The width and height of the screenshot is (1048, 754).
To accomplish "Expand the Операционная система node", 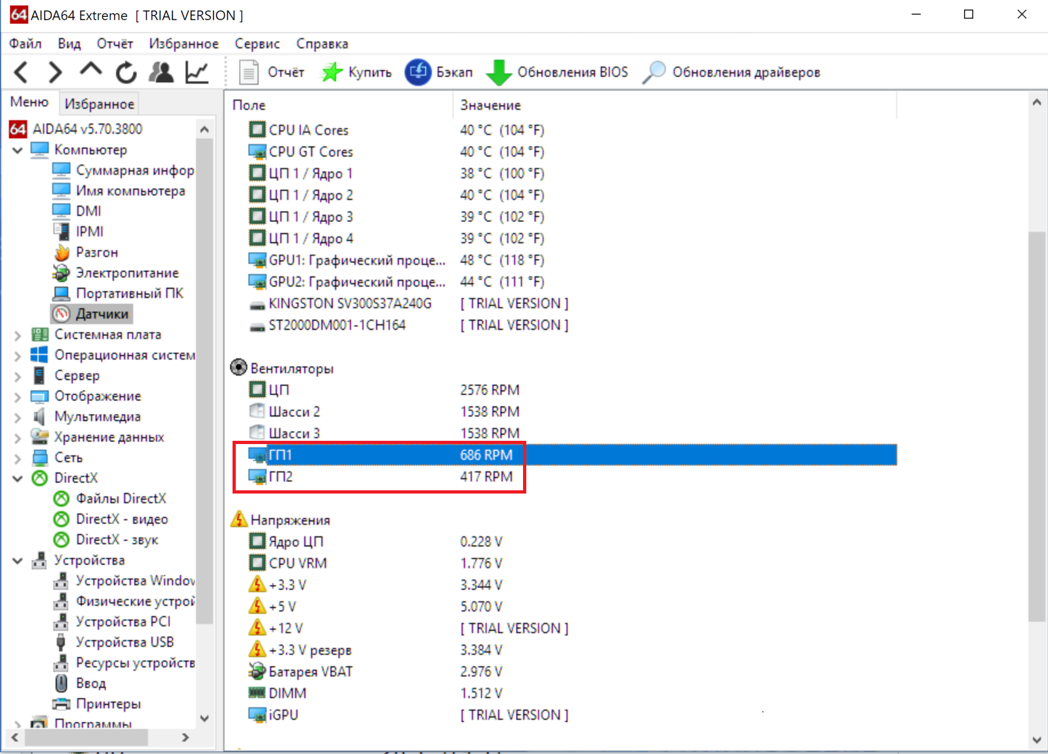I will (18, 356).
